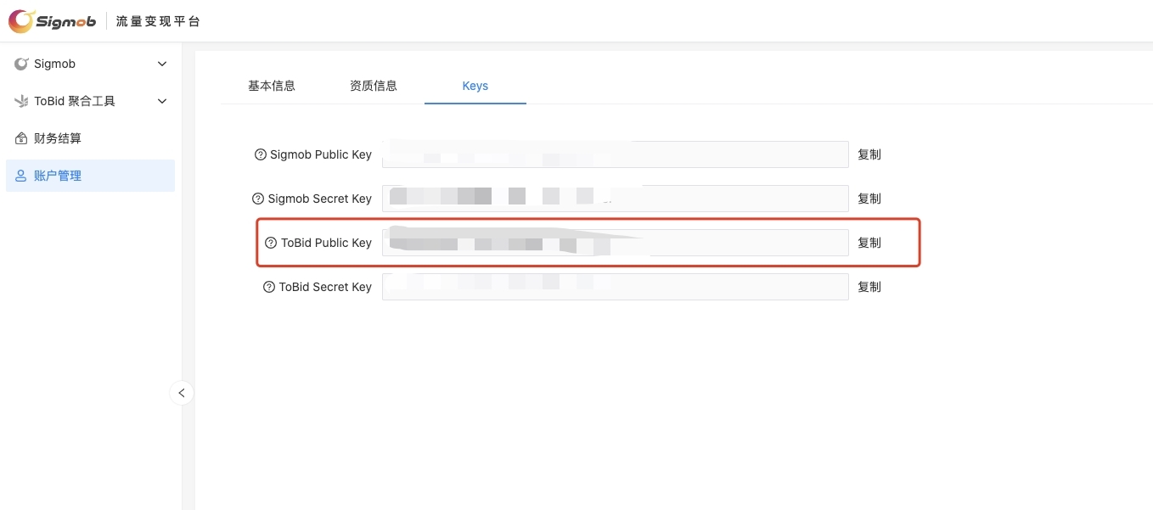Click the 财务结算 wallet icon

pyautogui.click(x=20, y=138)
